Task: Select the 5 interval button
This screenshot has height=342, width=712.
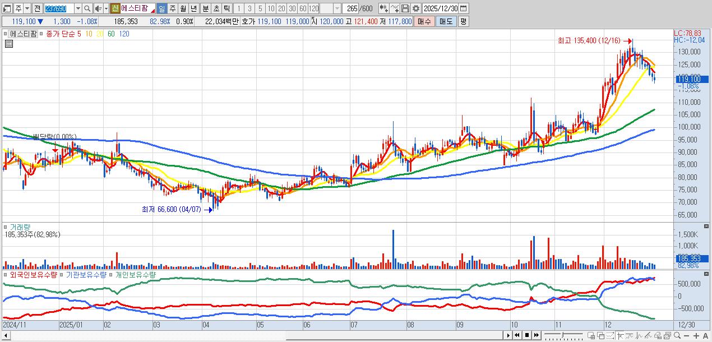Action: (260, 8)
